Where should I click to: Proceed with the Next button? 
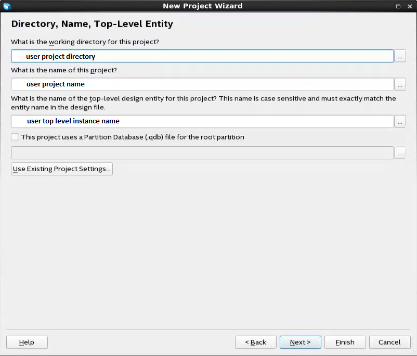coord(300,342)
